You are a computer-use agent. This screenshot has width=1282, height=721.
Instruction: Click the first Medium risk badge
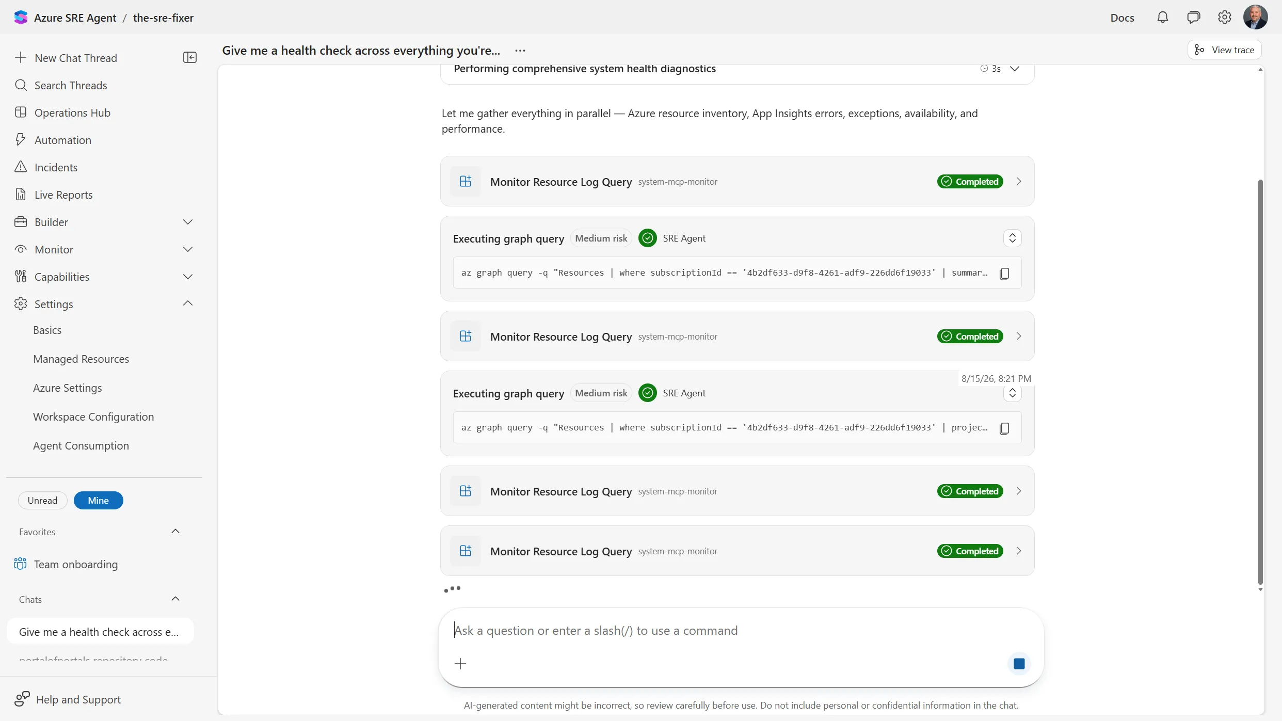point(601,238)
